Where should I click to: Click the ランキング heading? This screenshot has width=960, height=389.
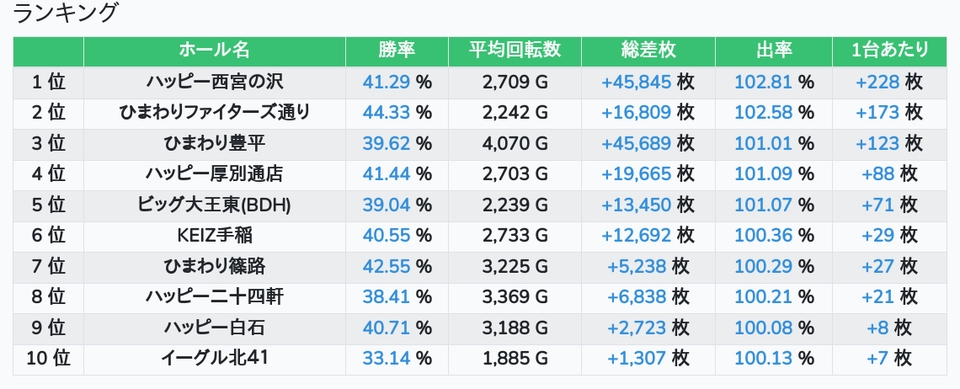[65, 13]
